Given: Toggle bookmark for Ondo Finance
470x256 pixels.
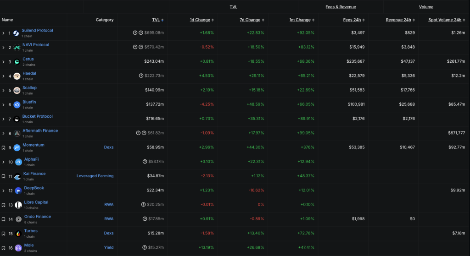Looking at the screenshot, I should [4, 219].
